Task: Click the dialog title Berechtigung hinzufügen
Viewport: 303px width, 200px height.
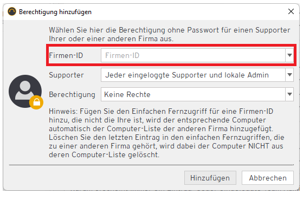Action: tap(55, 12)
